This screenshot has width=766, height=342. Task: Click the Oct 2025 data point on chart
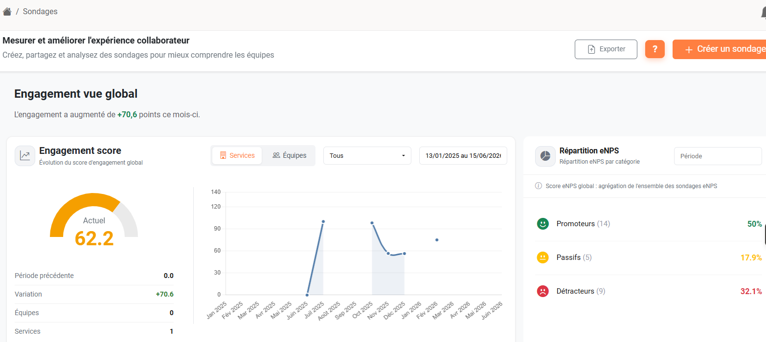pyautogui.click(x=372, y=223)
